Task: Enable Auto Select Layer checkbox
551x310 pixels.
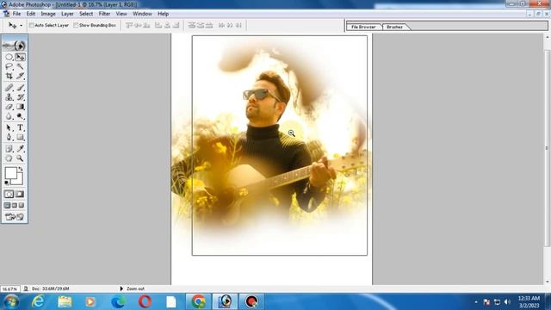Action: [x=32, y=25]
